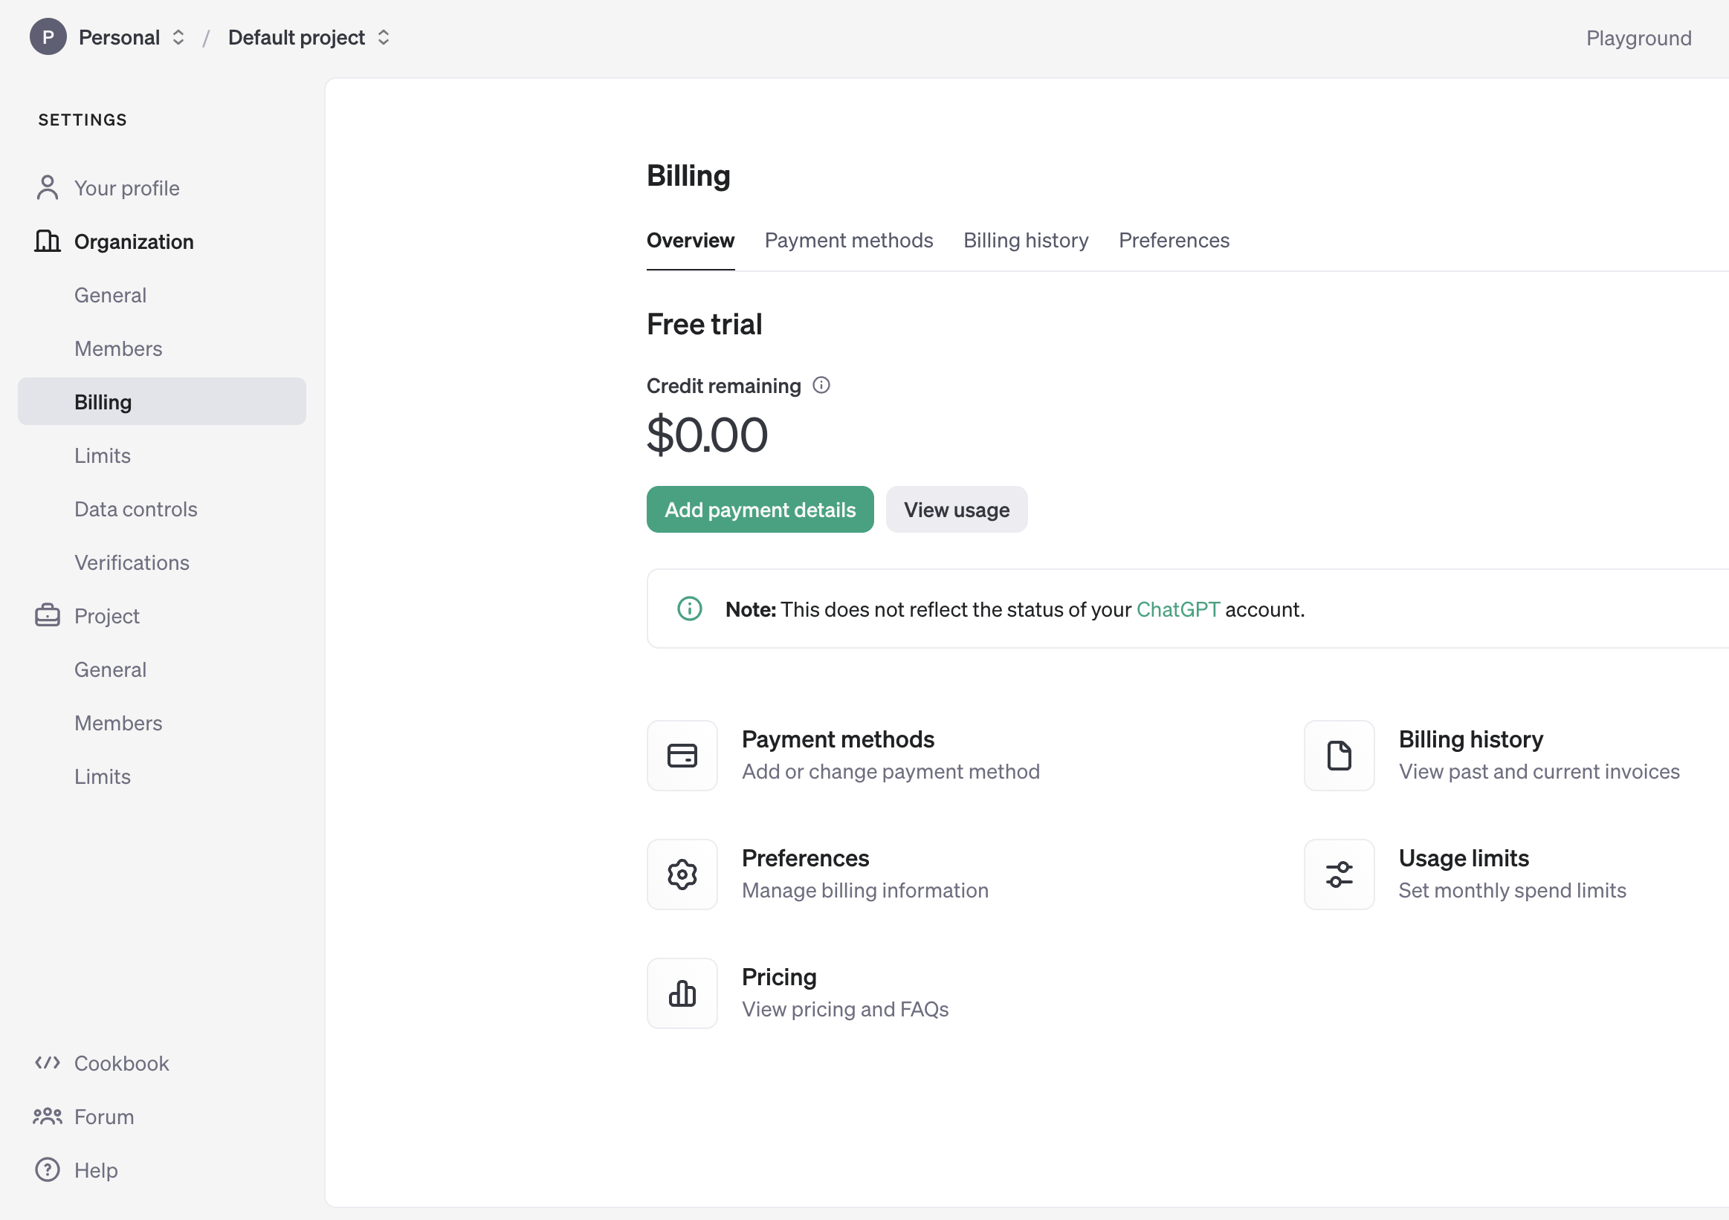
Task: Expand the Default project selector
Action: pos(384,37)
